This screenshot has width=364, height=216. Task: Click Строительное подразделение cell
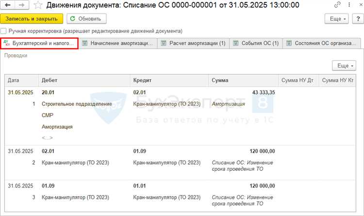click(x=77, y=104)
